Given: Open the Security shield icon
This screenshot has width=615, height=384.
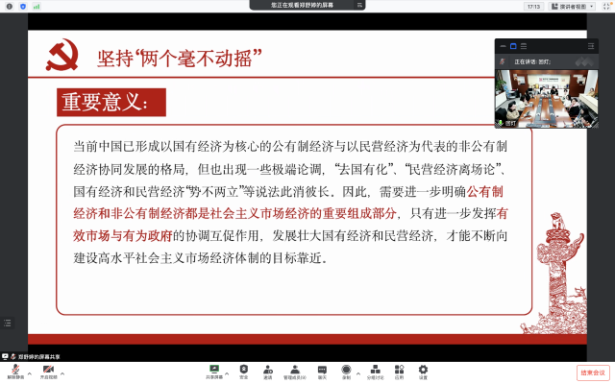Looking at the screenshot, I should [244, 369].
